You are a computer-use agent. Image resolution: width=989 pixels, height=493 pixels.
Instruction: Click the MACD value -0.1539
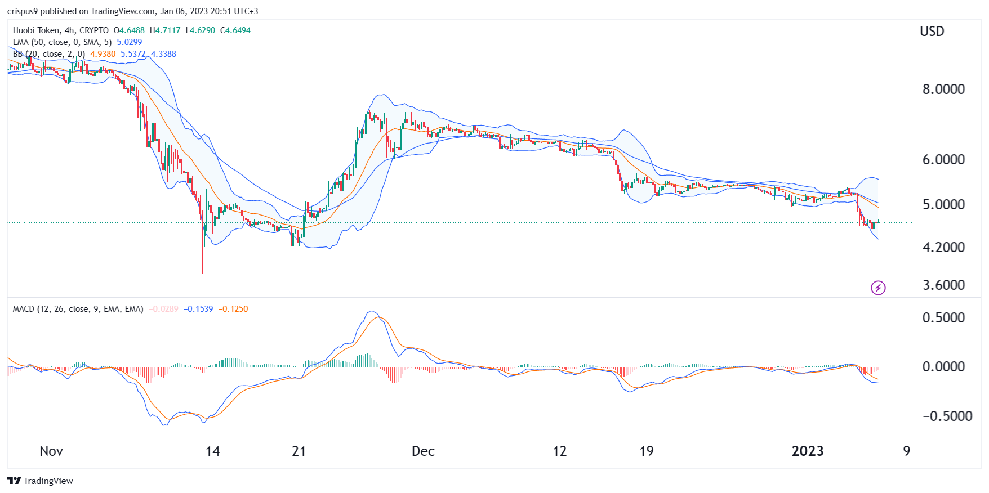198,309
